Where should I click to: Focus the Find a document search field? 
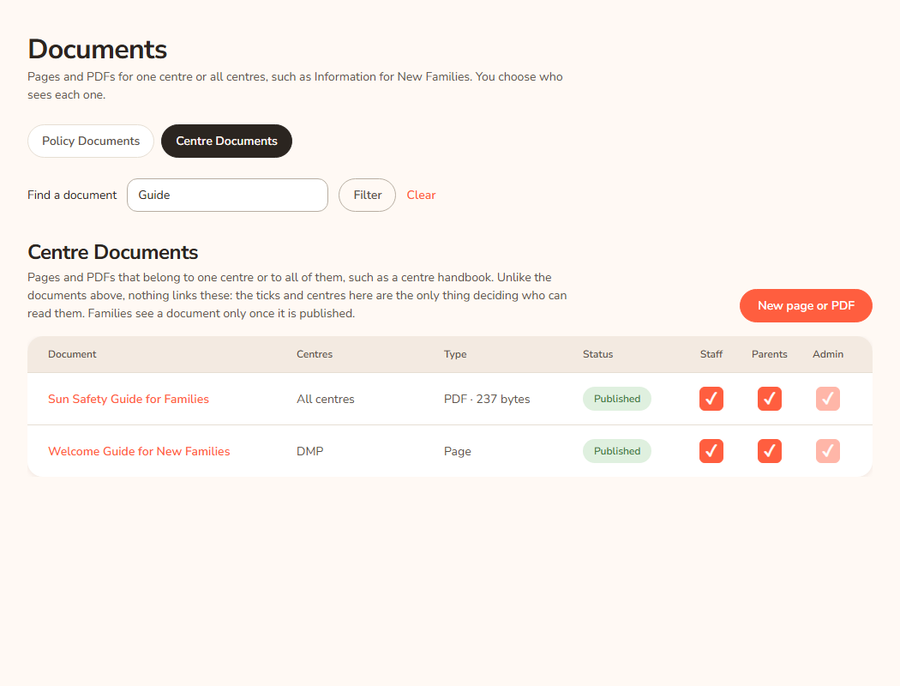[227, 196]
